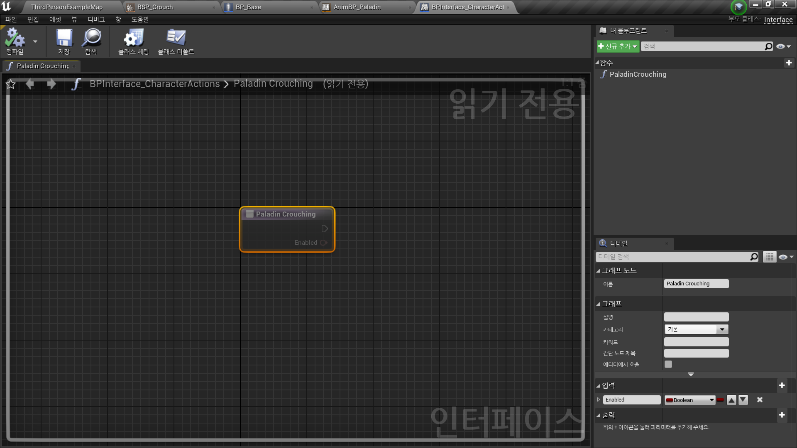Viewport: 797px width, 448px height.
Task: Toggle the red Boolean pin color indicator
Action: (720, 399)
